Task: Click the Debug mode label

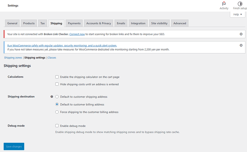Action: [x=16, y=126]
